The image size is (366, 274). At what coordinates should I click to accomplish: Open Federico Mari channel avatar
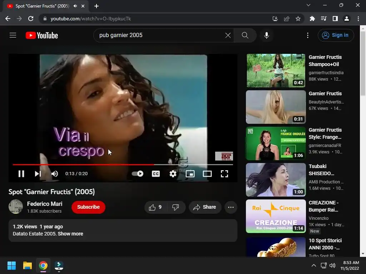[16, 207]
